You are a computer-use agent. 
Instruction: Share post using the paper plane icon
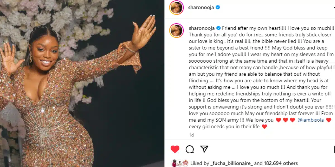204,149
